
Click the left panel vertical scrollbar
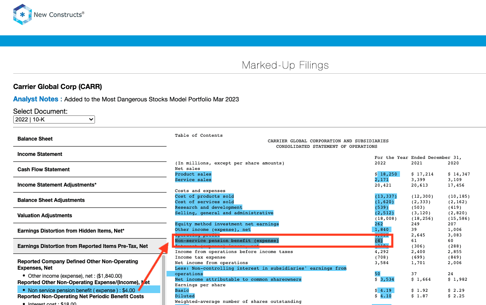pos(163,279)
